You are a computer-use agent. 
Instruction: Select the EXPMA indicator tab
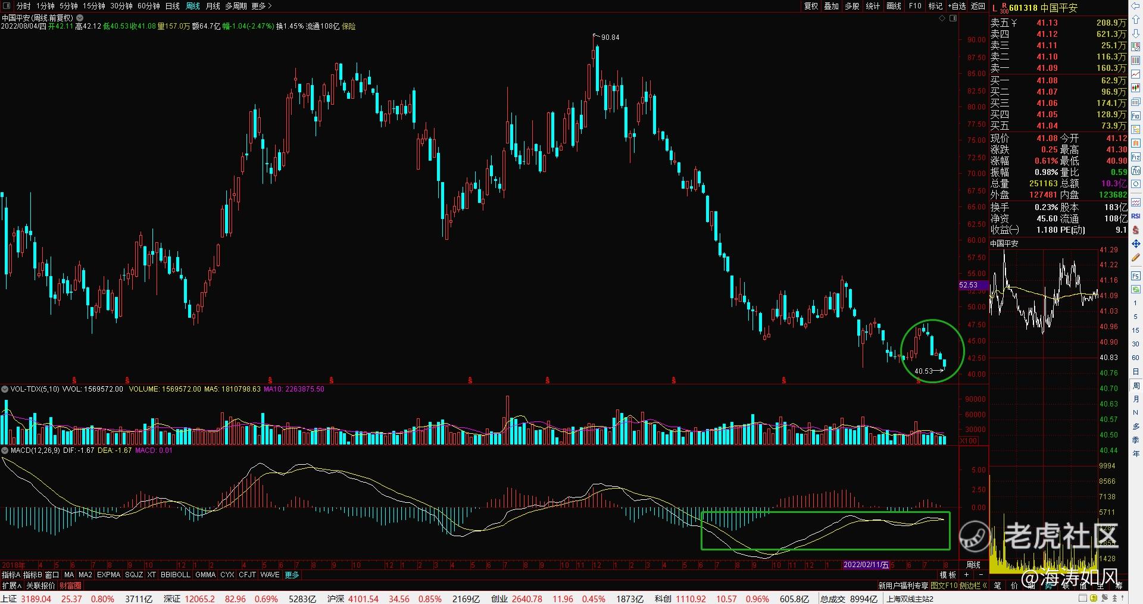(x=108, y=575)
